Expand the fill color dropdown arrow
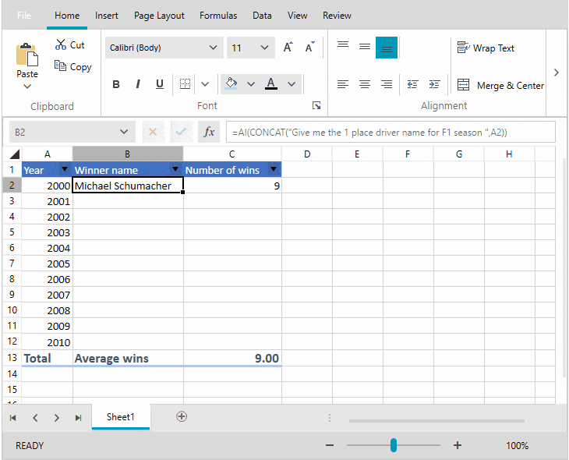This screenshot has width=569, height=460. point(251,84)
